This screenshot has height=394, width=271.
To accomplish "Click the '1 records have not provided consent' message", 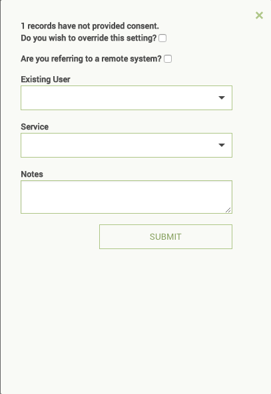I will pos(90,26).
